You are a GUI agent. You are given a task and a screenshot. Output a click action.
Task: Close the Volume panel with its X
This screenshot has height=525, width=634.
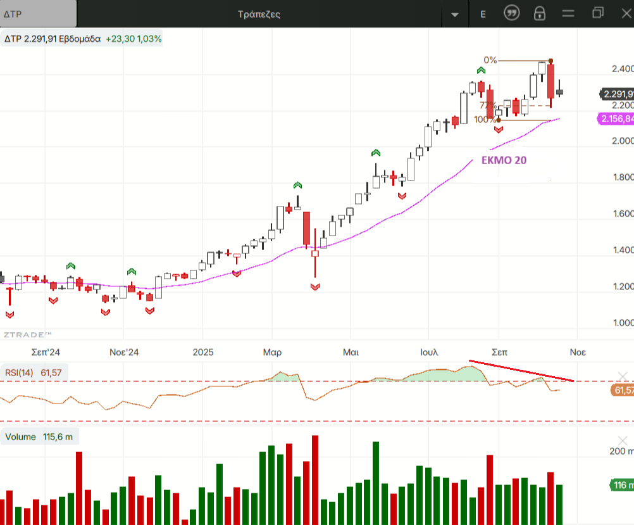(x=622, y=441)
